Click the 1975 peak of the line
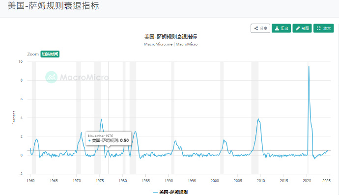This screenshot has height=195, width=339. click(x=101, y=119)
